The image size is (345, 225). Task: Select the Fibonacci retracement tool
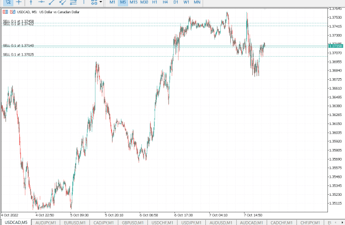coord(73,2)
